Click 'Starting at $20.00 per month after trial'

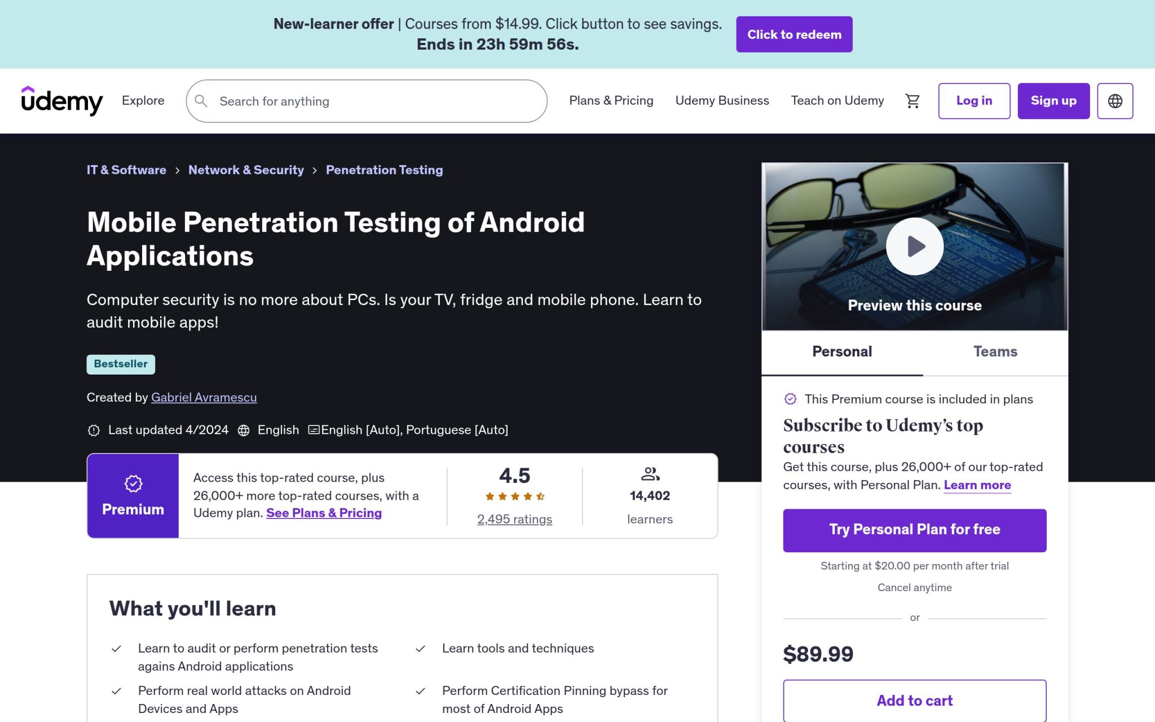[915, 566]
